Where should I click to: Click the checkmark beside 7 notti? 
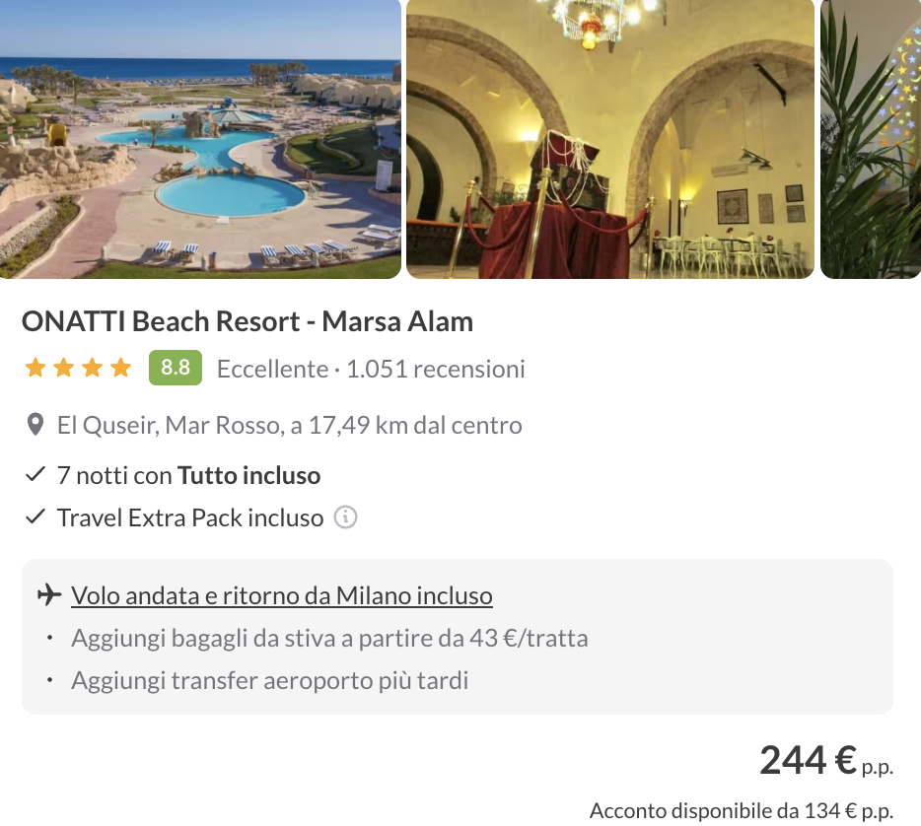tap(35, 475)
